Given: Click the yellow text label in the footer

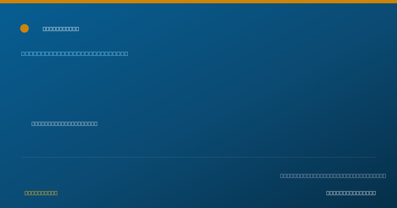Looking at the screenshot, I should (41, 193).
